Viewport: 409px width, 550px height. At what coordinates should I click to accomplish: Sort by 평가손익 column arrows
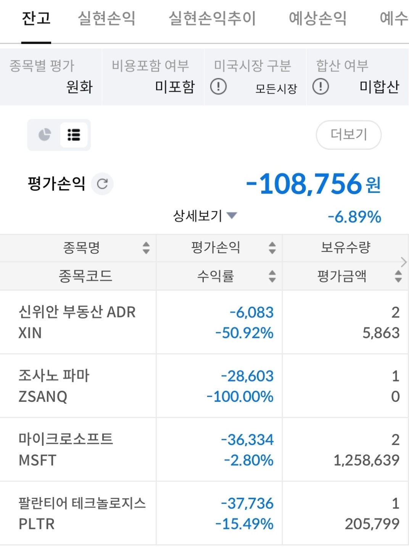click(272, 247)
